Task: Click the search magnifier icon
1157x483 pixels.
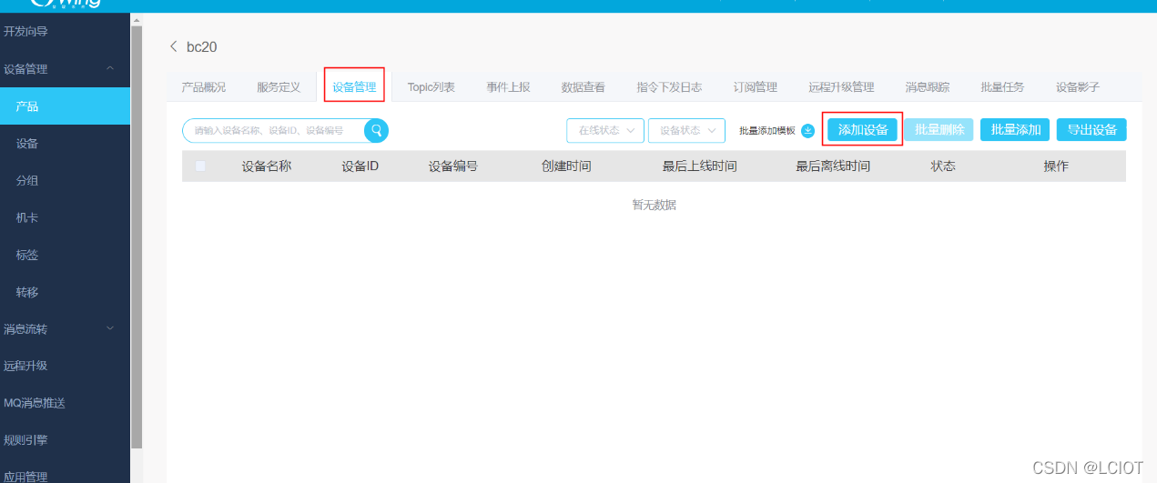Action: [x=376, y=131]
